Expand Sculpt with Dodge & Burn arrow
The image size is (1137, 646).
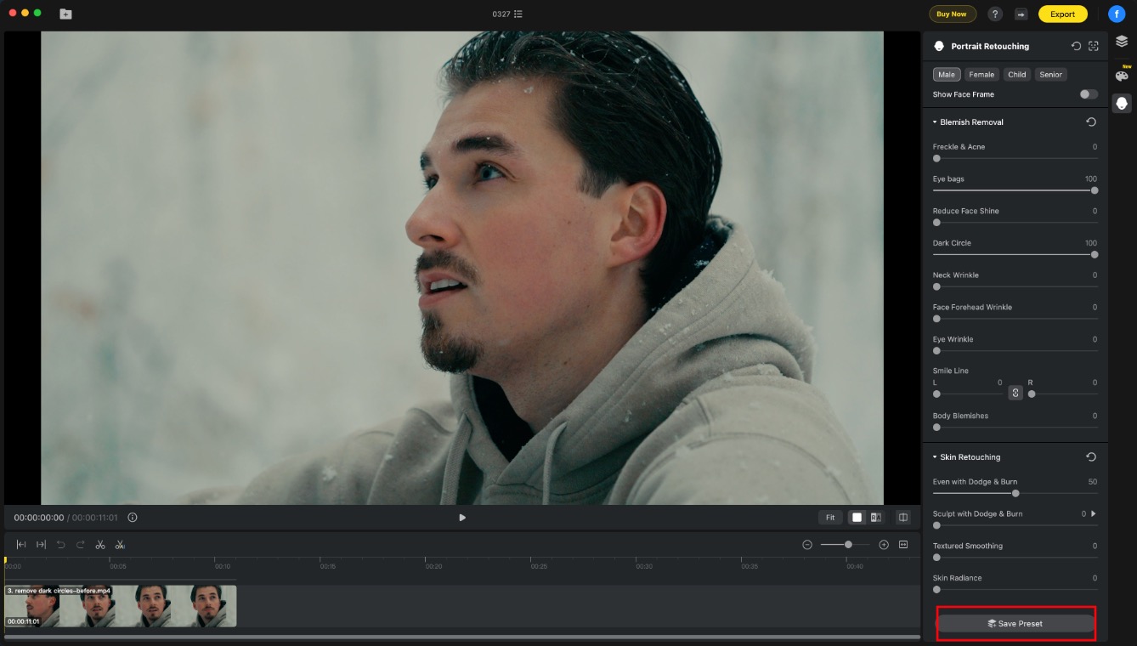(x=1094, y=513)
